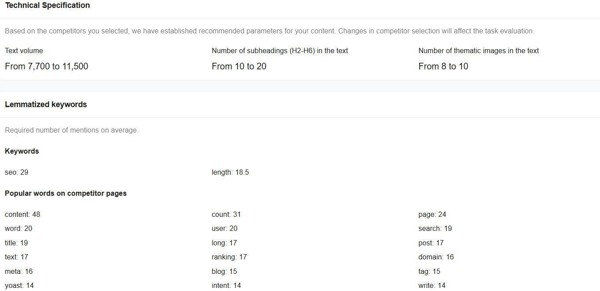This screenshot has height=291, width=600.
Task: Click the 'meta: 16' word entry
Action: tap(18, 272)
